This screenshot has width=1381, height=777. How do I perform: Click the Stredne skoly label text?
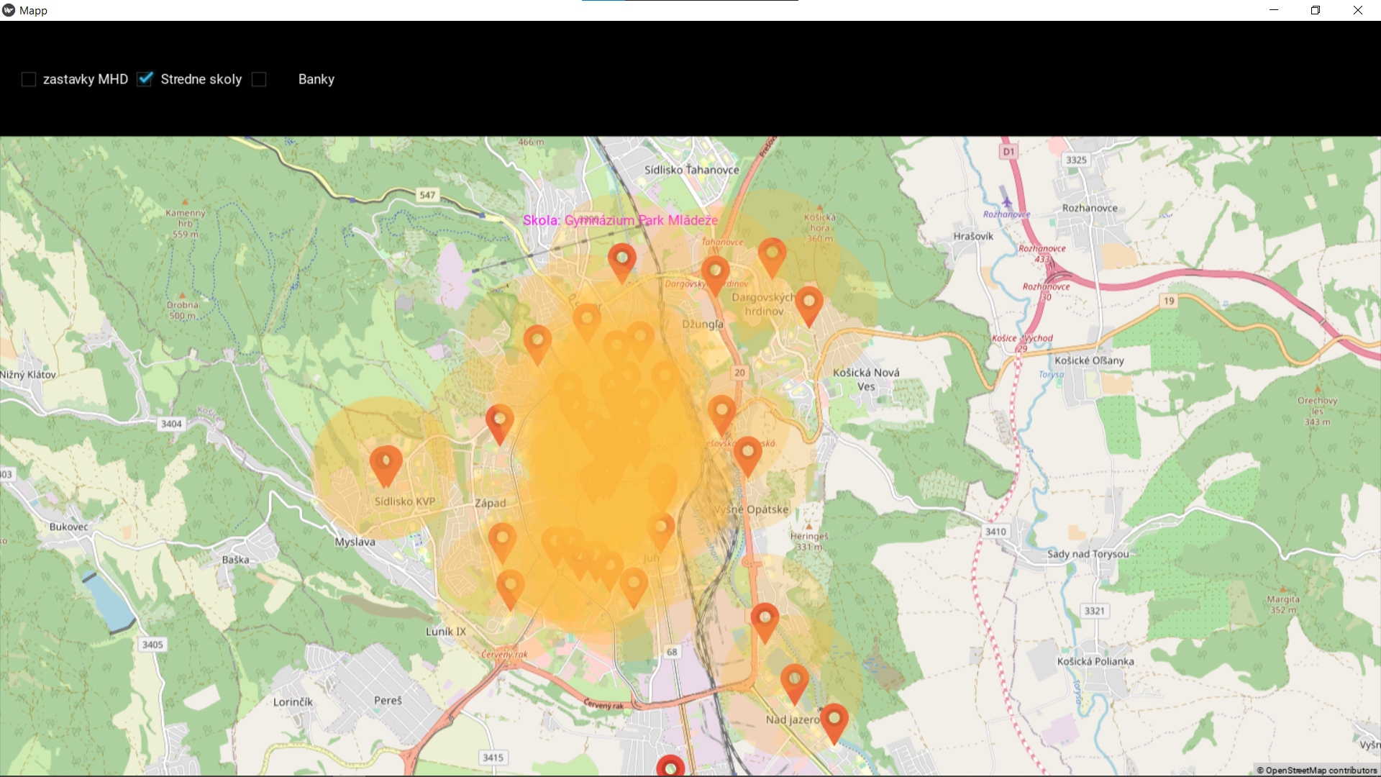tap(201, 79)
